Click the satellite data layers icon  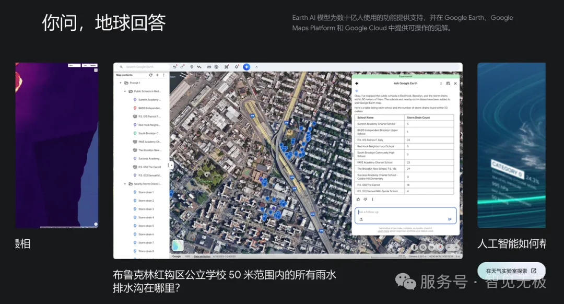(226, 67)
